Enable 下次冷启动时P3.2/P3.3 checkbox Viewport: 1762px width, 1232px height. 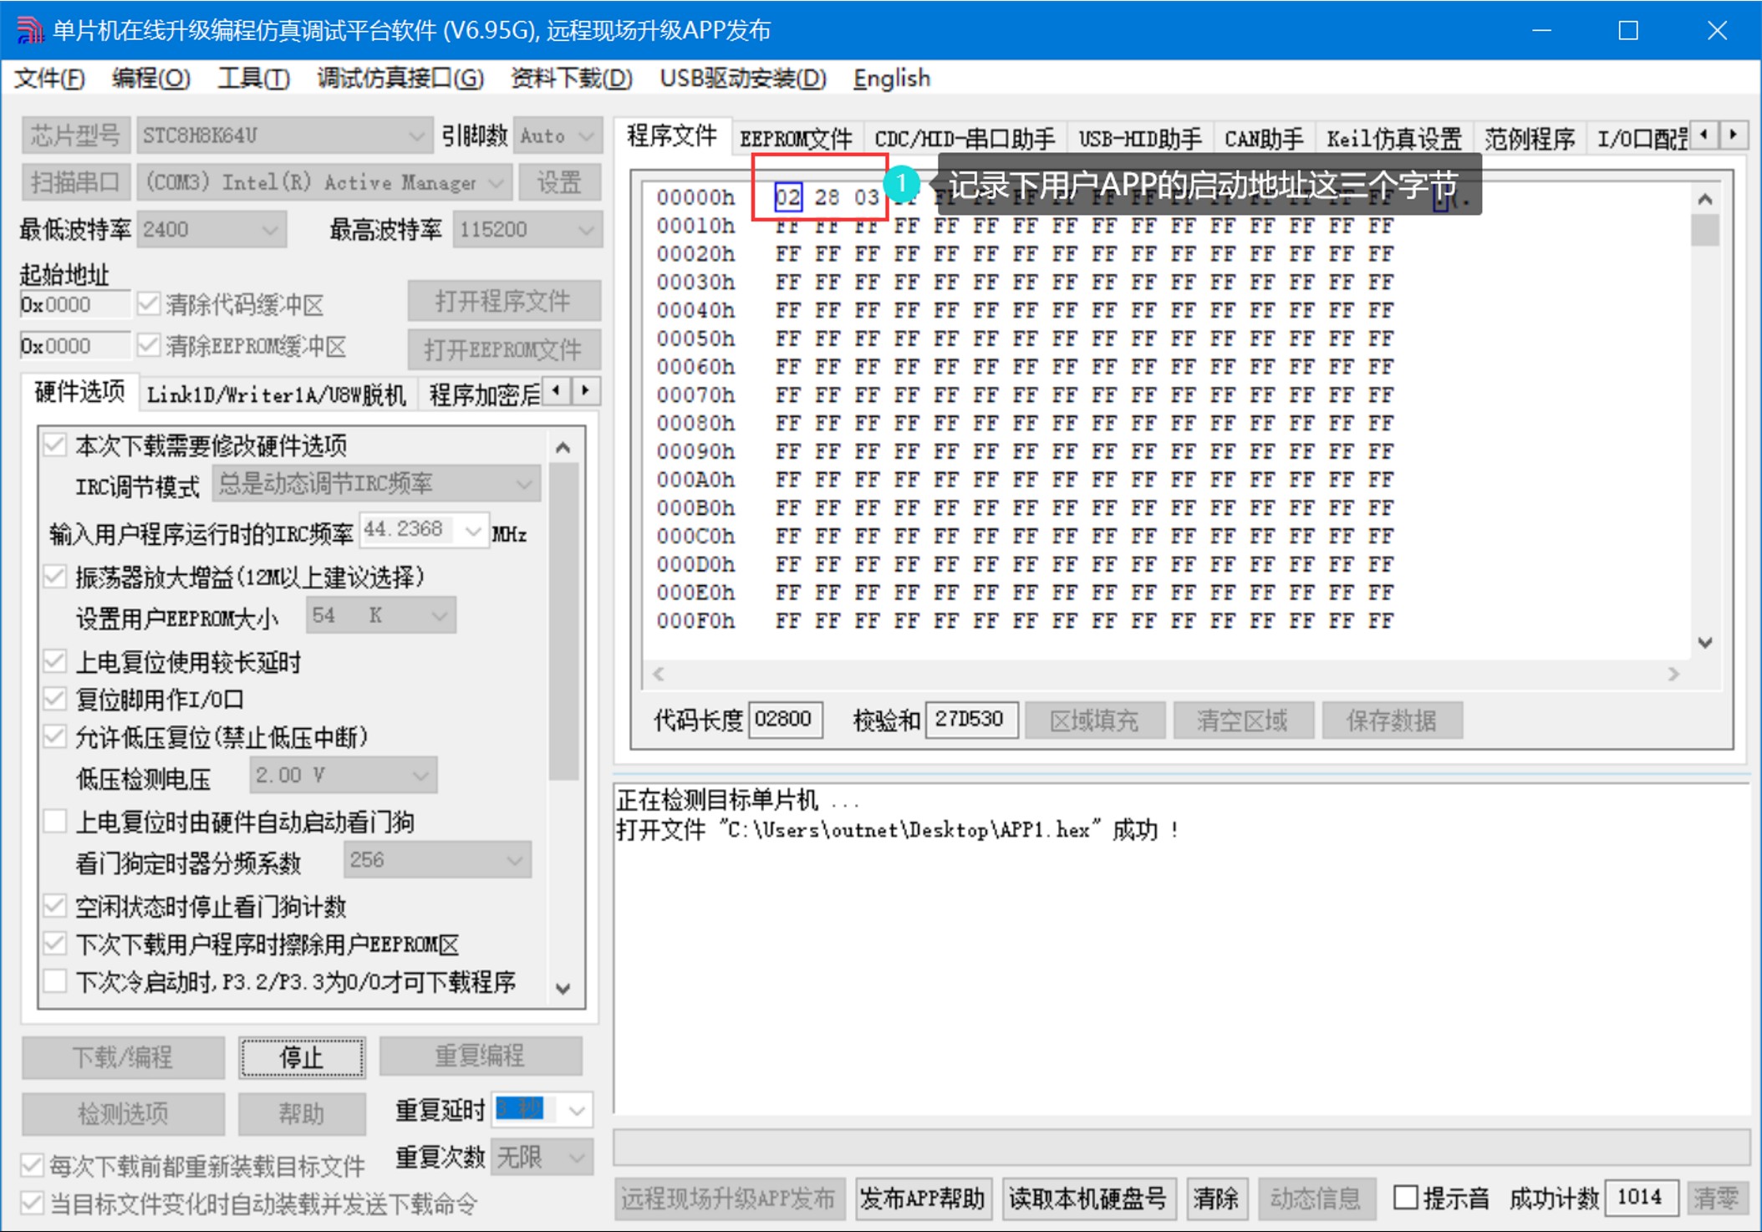point(55,981)
